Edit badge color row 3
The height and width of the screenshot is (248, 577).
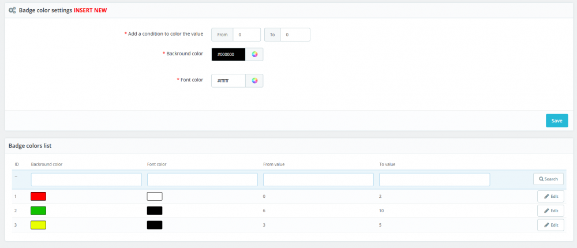click(550, 225)
